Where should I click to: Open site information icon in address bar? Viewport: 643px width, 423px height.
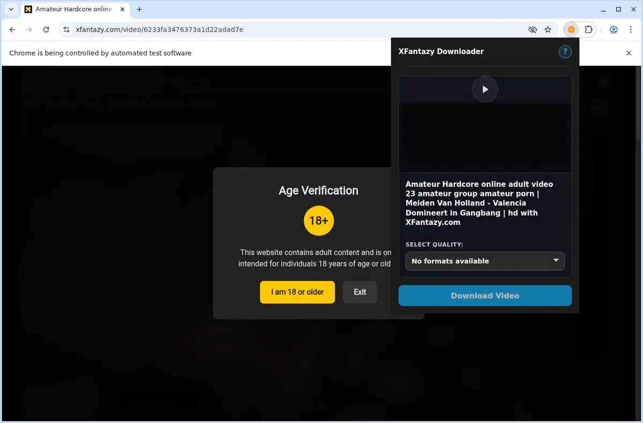pyautogui.click(x=66, y=29)
